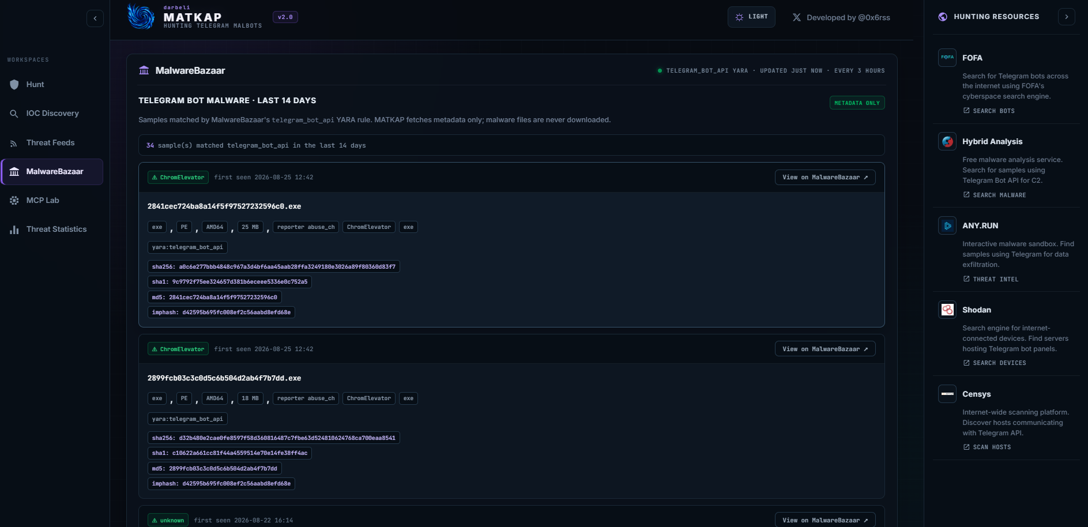Screen dimensions: 1088x527
Task: Open Threat Statistics workspace
Action: tap(52, 229)
